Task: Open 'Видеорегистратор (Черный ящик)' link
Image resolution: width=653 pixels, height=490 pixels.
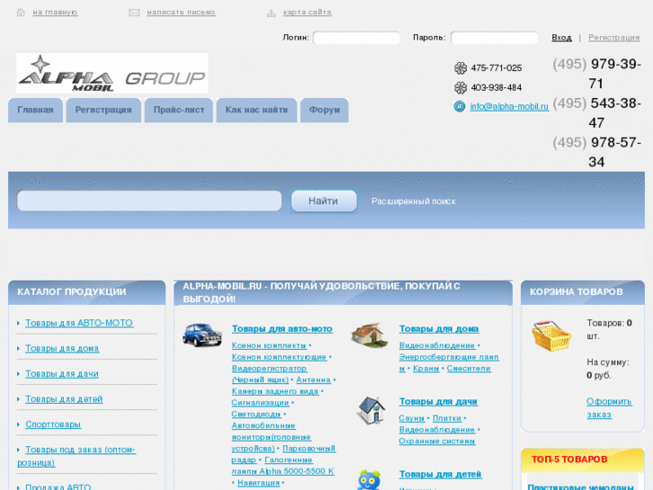Action: click(x=269, y=375)
